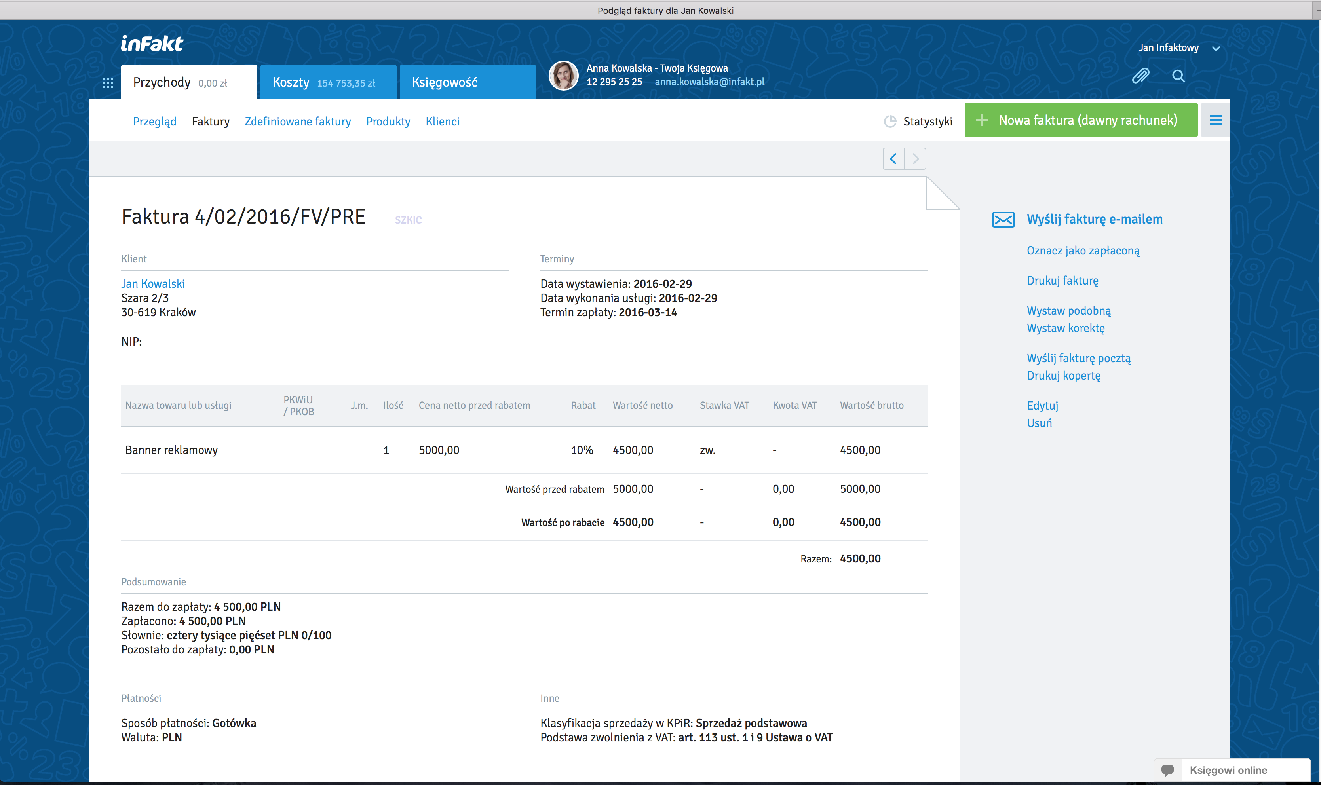Click the Termin zapłaty date 2016-03-14
This screenshot has width=1338, height=790.
pos(648,313)
